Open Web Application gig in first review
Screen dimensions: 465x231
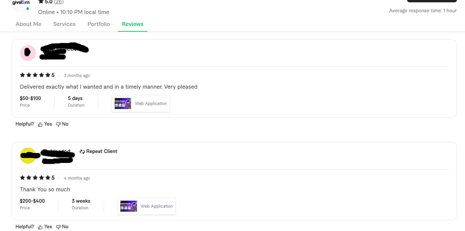(141, 104)
